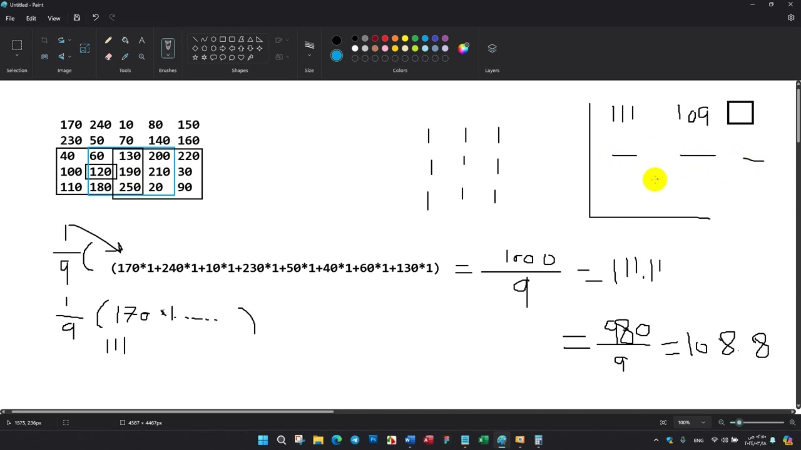Open the View menu
This screenshot has width=801, height=450.
(x=54, y=18)
